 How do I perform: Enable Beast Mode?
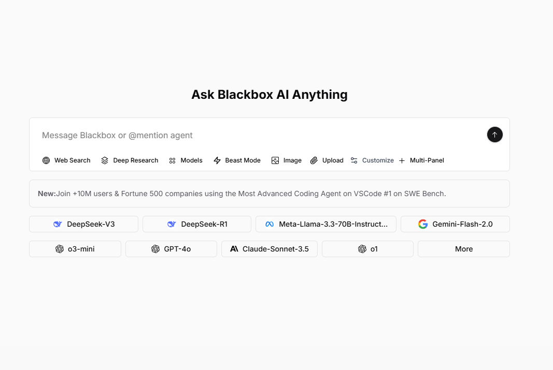coord(237,160)
